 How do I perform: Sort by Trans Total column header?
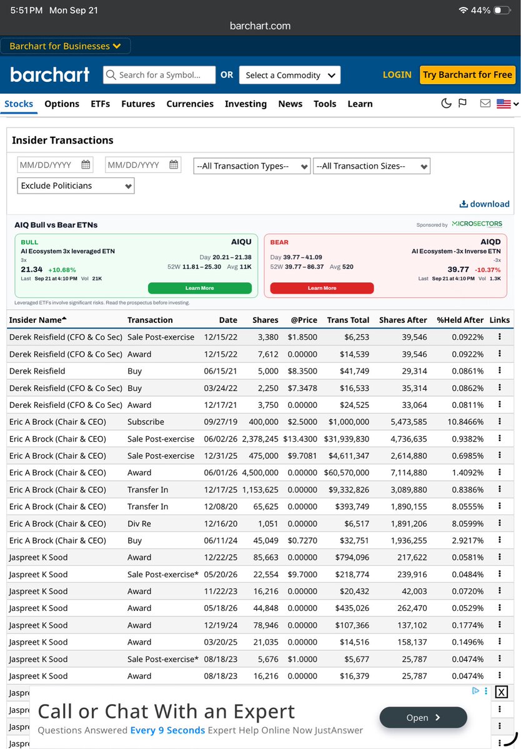click(348, 320)
